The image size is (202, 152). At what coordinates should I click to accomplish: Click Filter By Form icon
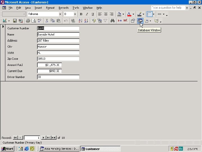click(x=100, y=21)
